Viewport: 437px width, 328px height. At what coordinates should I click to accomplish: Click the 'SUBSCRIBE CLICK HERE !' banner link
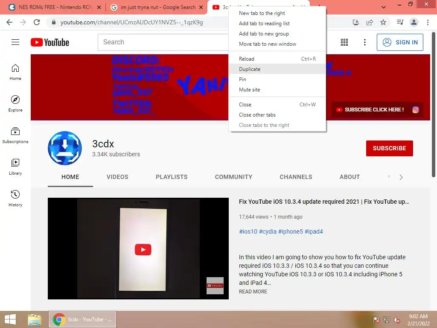pyautogui.click(x=371, y=110)
